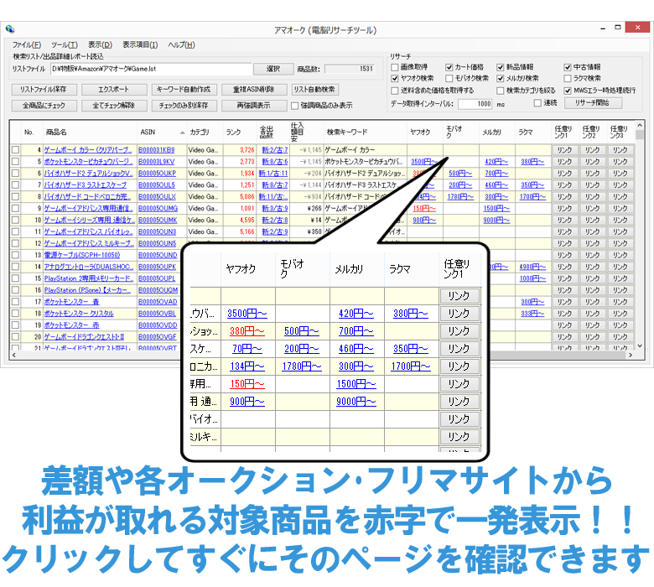654x587 pixels.
Task: Check the row 7 checkbox
Action: click(x=15, y=184)
